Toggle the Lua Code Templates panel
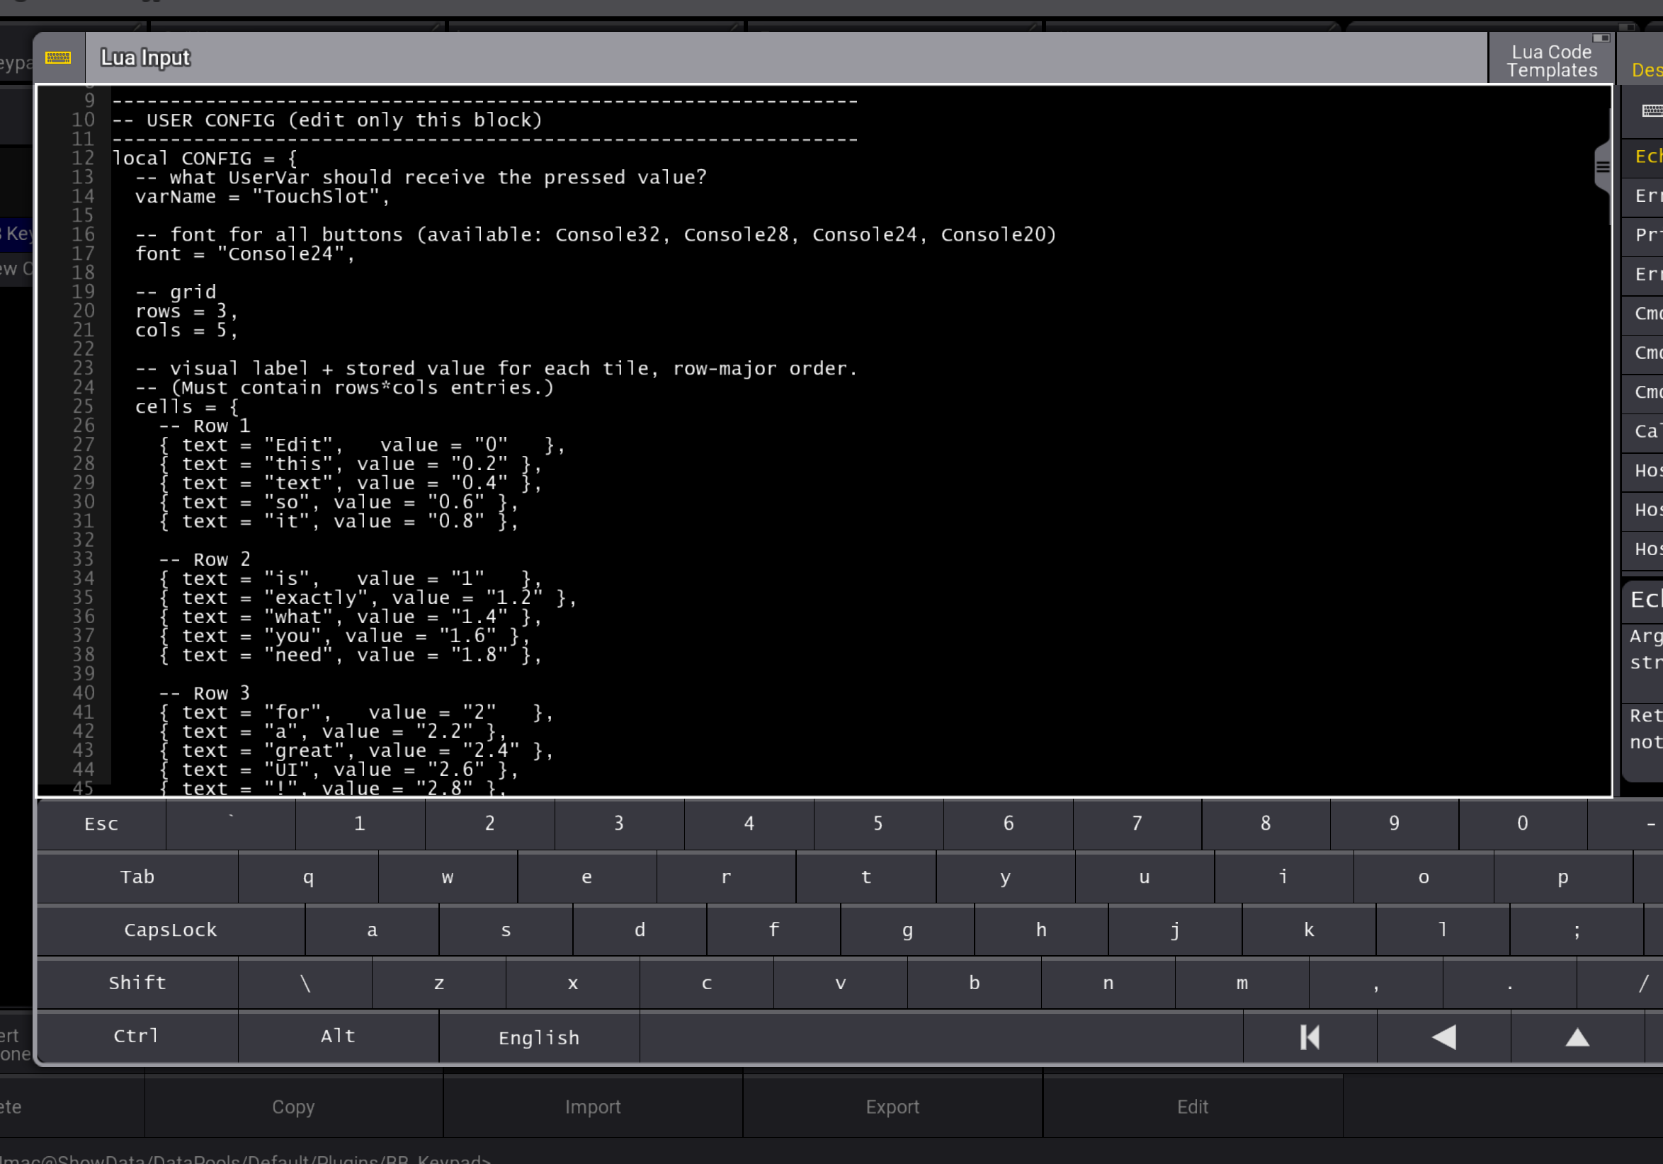 [x=1550, y=60]
